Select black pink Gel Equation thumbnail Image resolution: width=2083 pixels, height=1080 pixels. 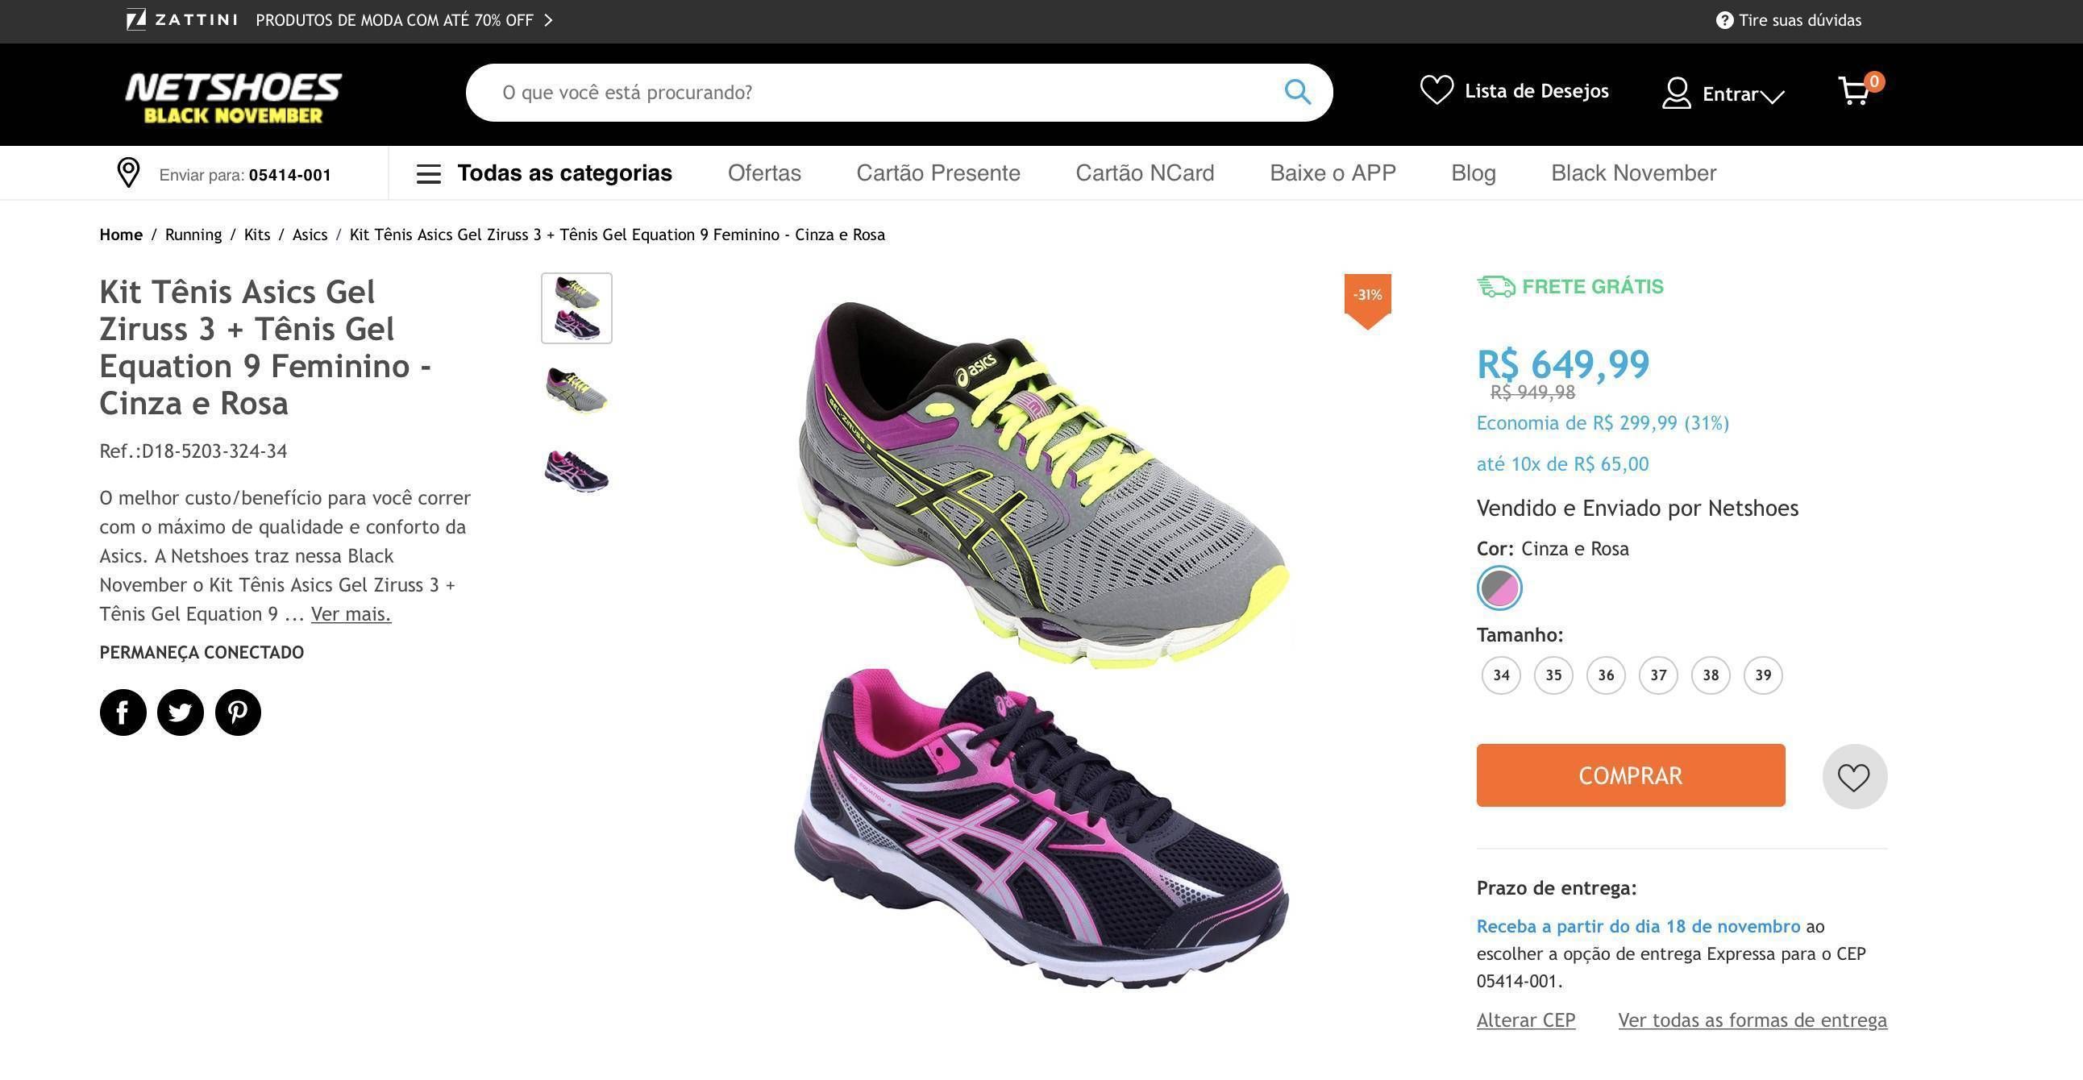pyautogui.click(x=576, y=472)
